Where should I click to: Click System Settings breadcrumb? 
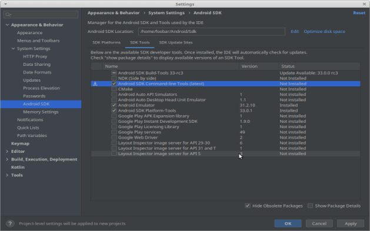point(166,13)
